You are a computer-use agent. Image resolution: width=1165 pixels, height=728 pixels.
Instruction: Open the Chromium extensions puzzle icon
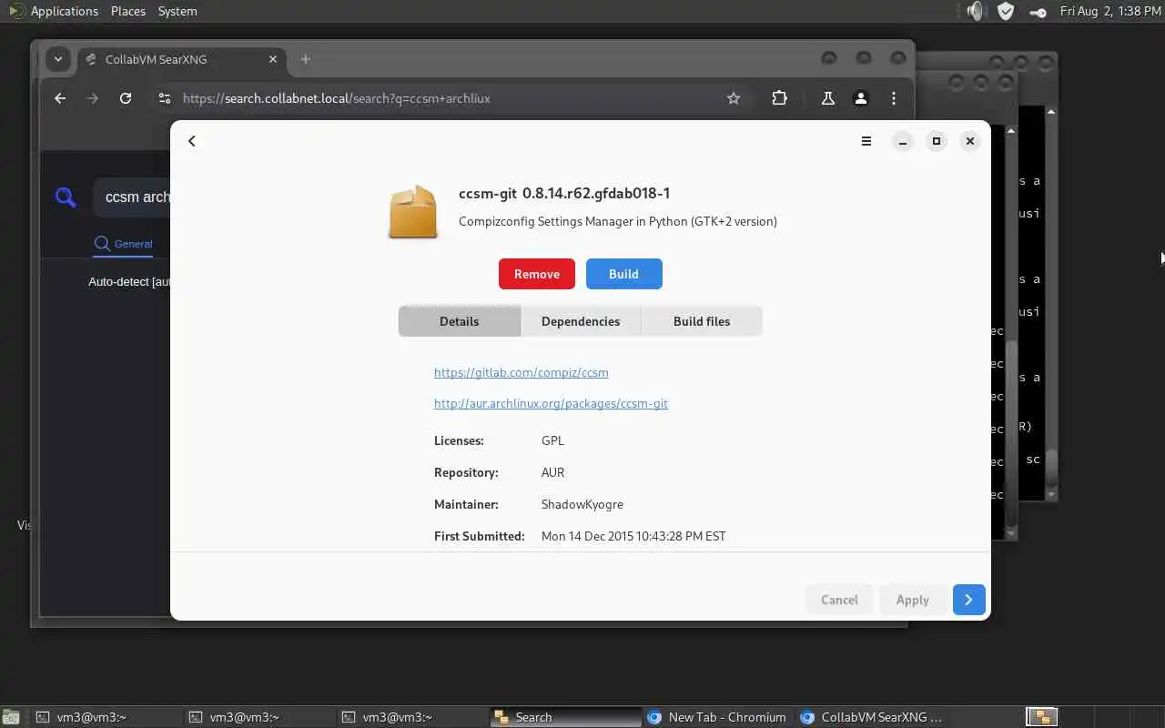coord(780,98)
